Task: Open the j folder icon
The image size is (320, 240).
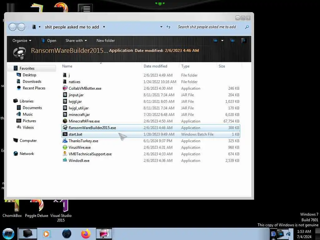Action: pos(65,75)
